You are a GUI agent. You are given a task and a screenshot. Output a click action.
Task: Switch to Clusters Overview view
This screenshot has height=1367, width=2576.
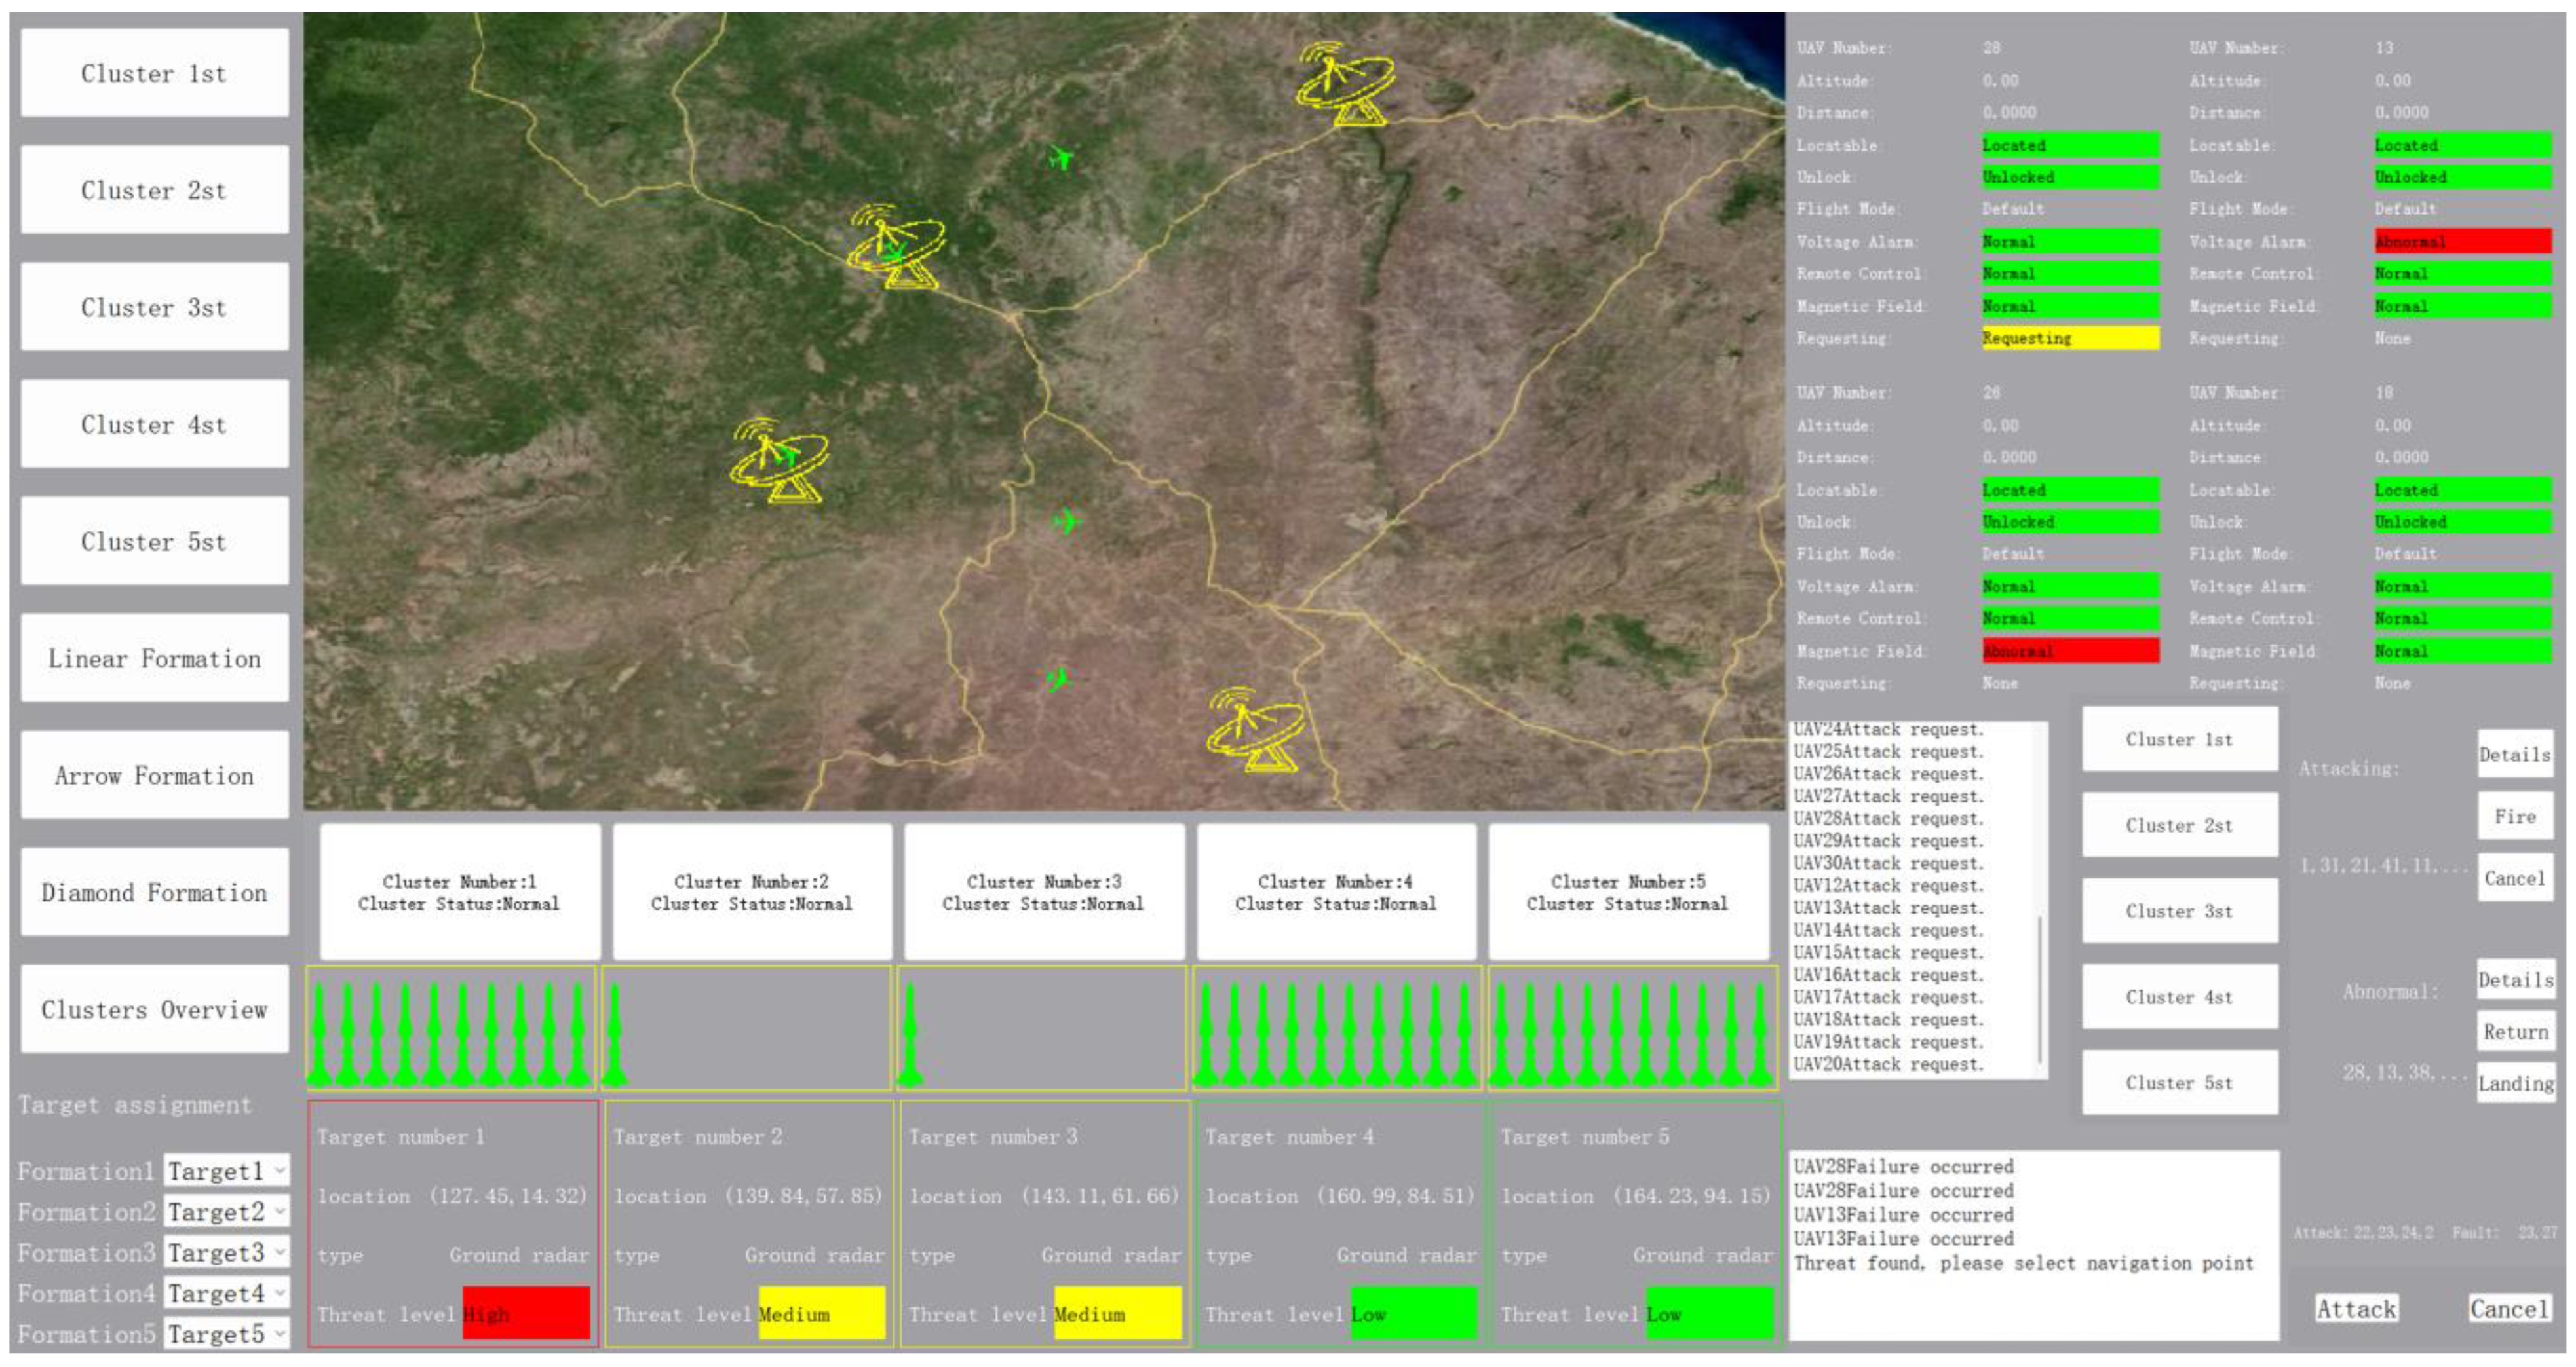[x=154, y=1009]
